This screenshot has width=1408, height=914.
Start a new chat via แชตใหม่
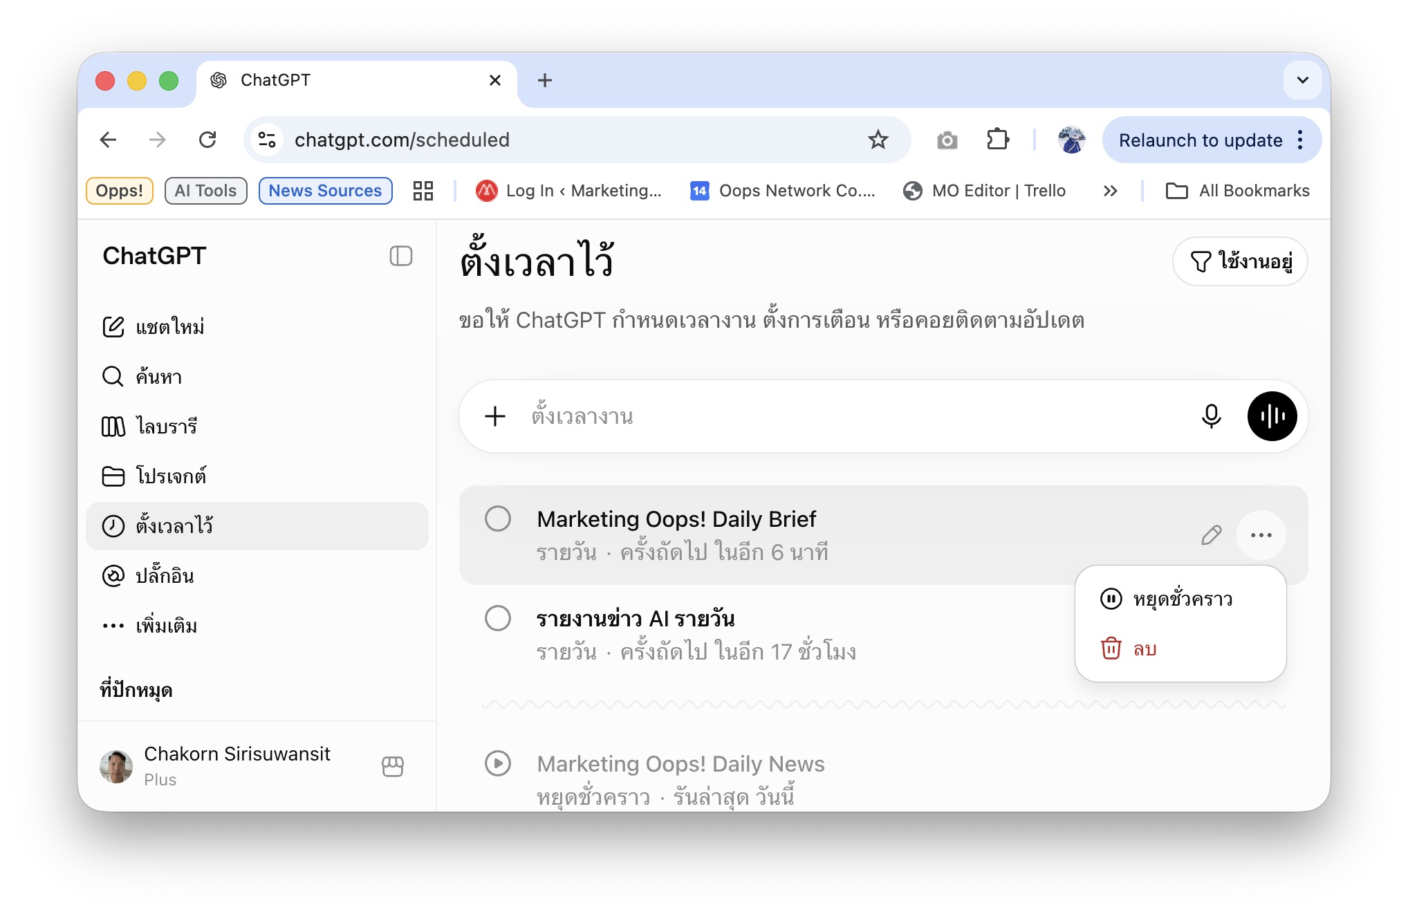(257, 327)
